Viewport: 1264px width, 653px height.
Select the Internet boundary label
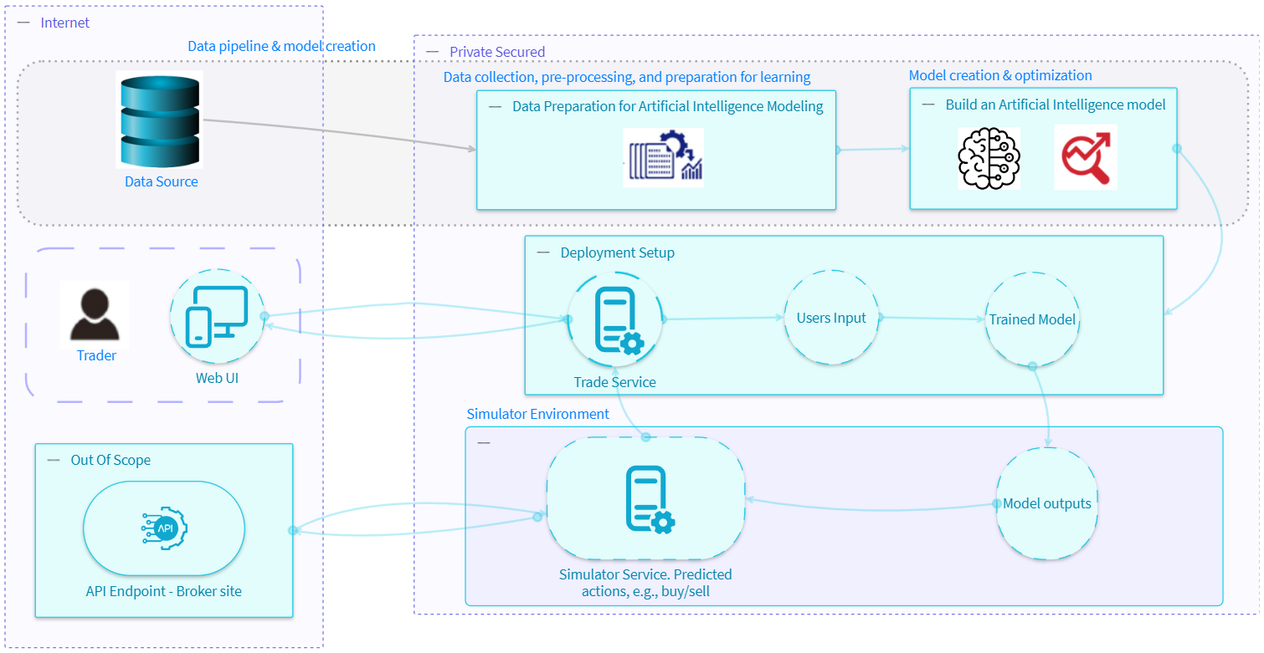click(64, 23)
